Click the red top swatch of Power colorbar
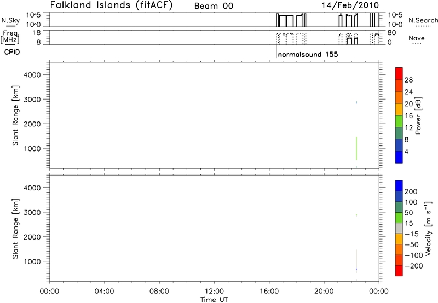This screenshot has height=303, width=438. (399, 73)
